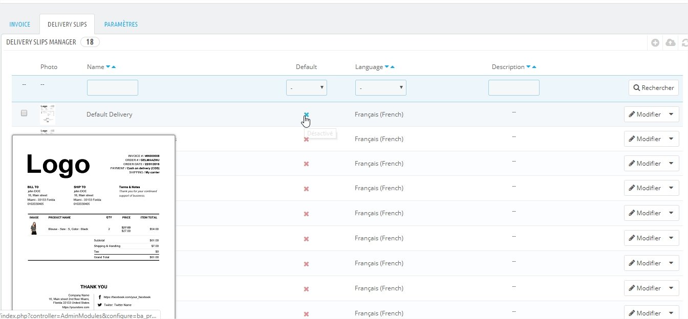Sort Description column ascending
Screen dimensions: 688x319
pos(534,67)
